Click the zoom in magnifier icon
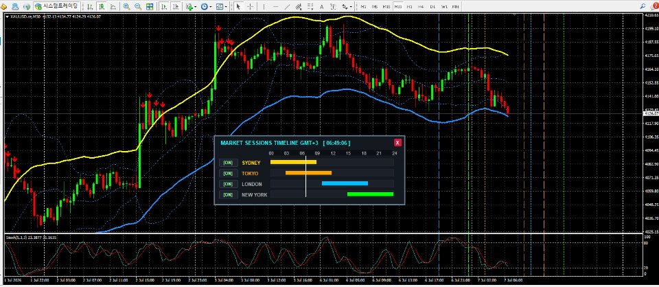Viewport: 659px width, 287px height. [x=126, y=6]
